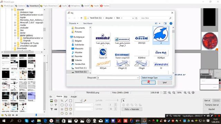Select the square outline rectangle tool

[x=70, y=101]
